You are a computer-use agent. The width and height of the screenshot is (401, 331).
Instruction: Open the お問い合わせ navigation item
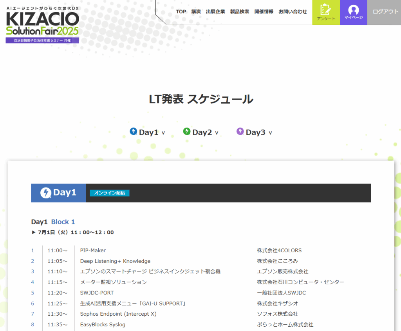293,11
